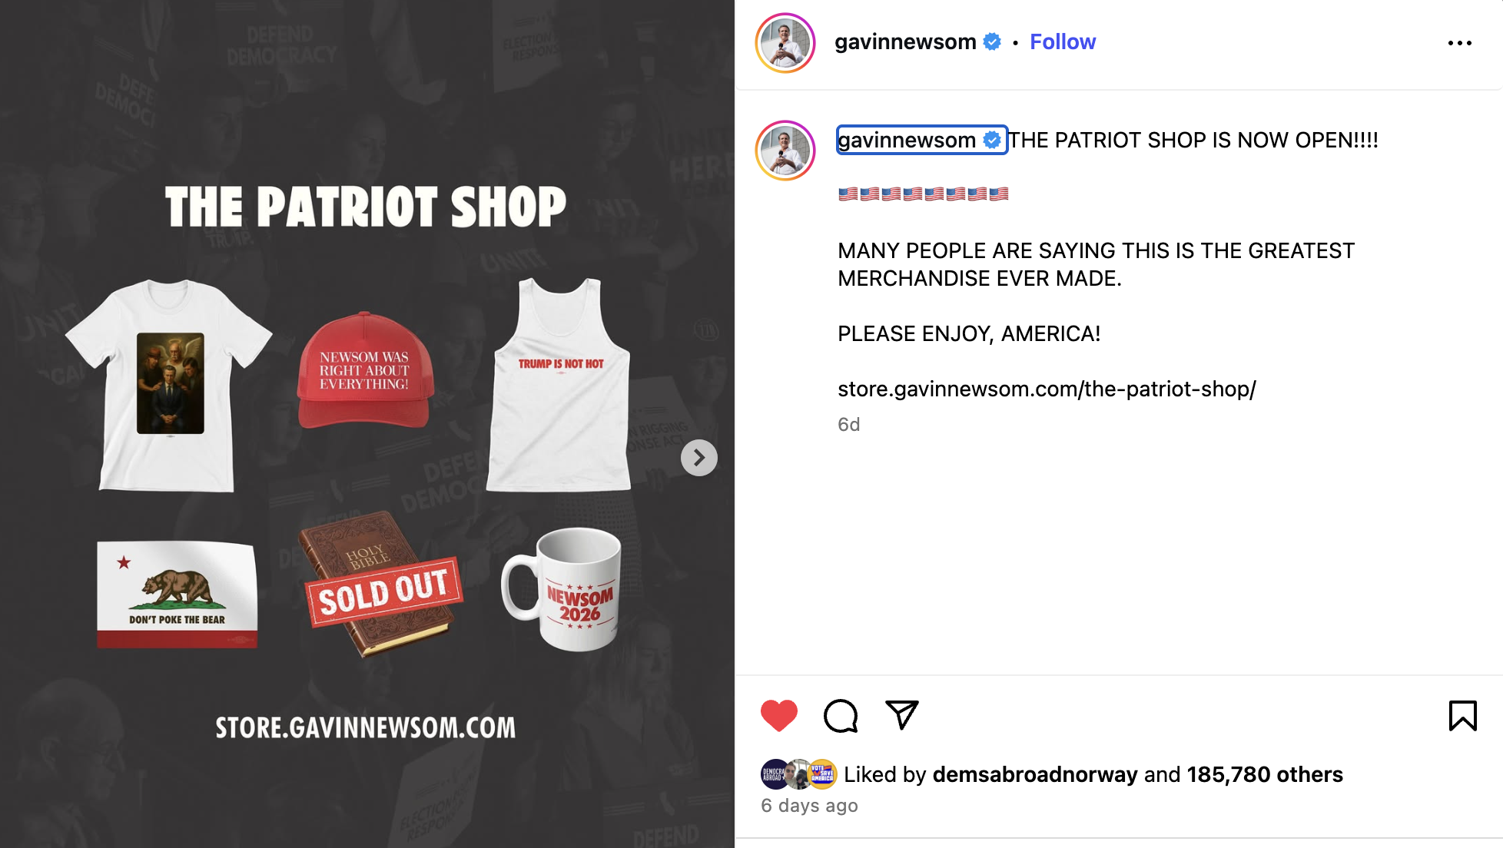Open demsabroadnorway profile from likes line

(1035, 774)
